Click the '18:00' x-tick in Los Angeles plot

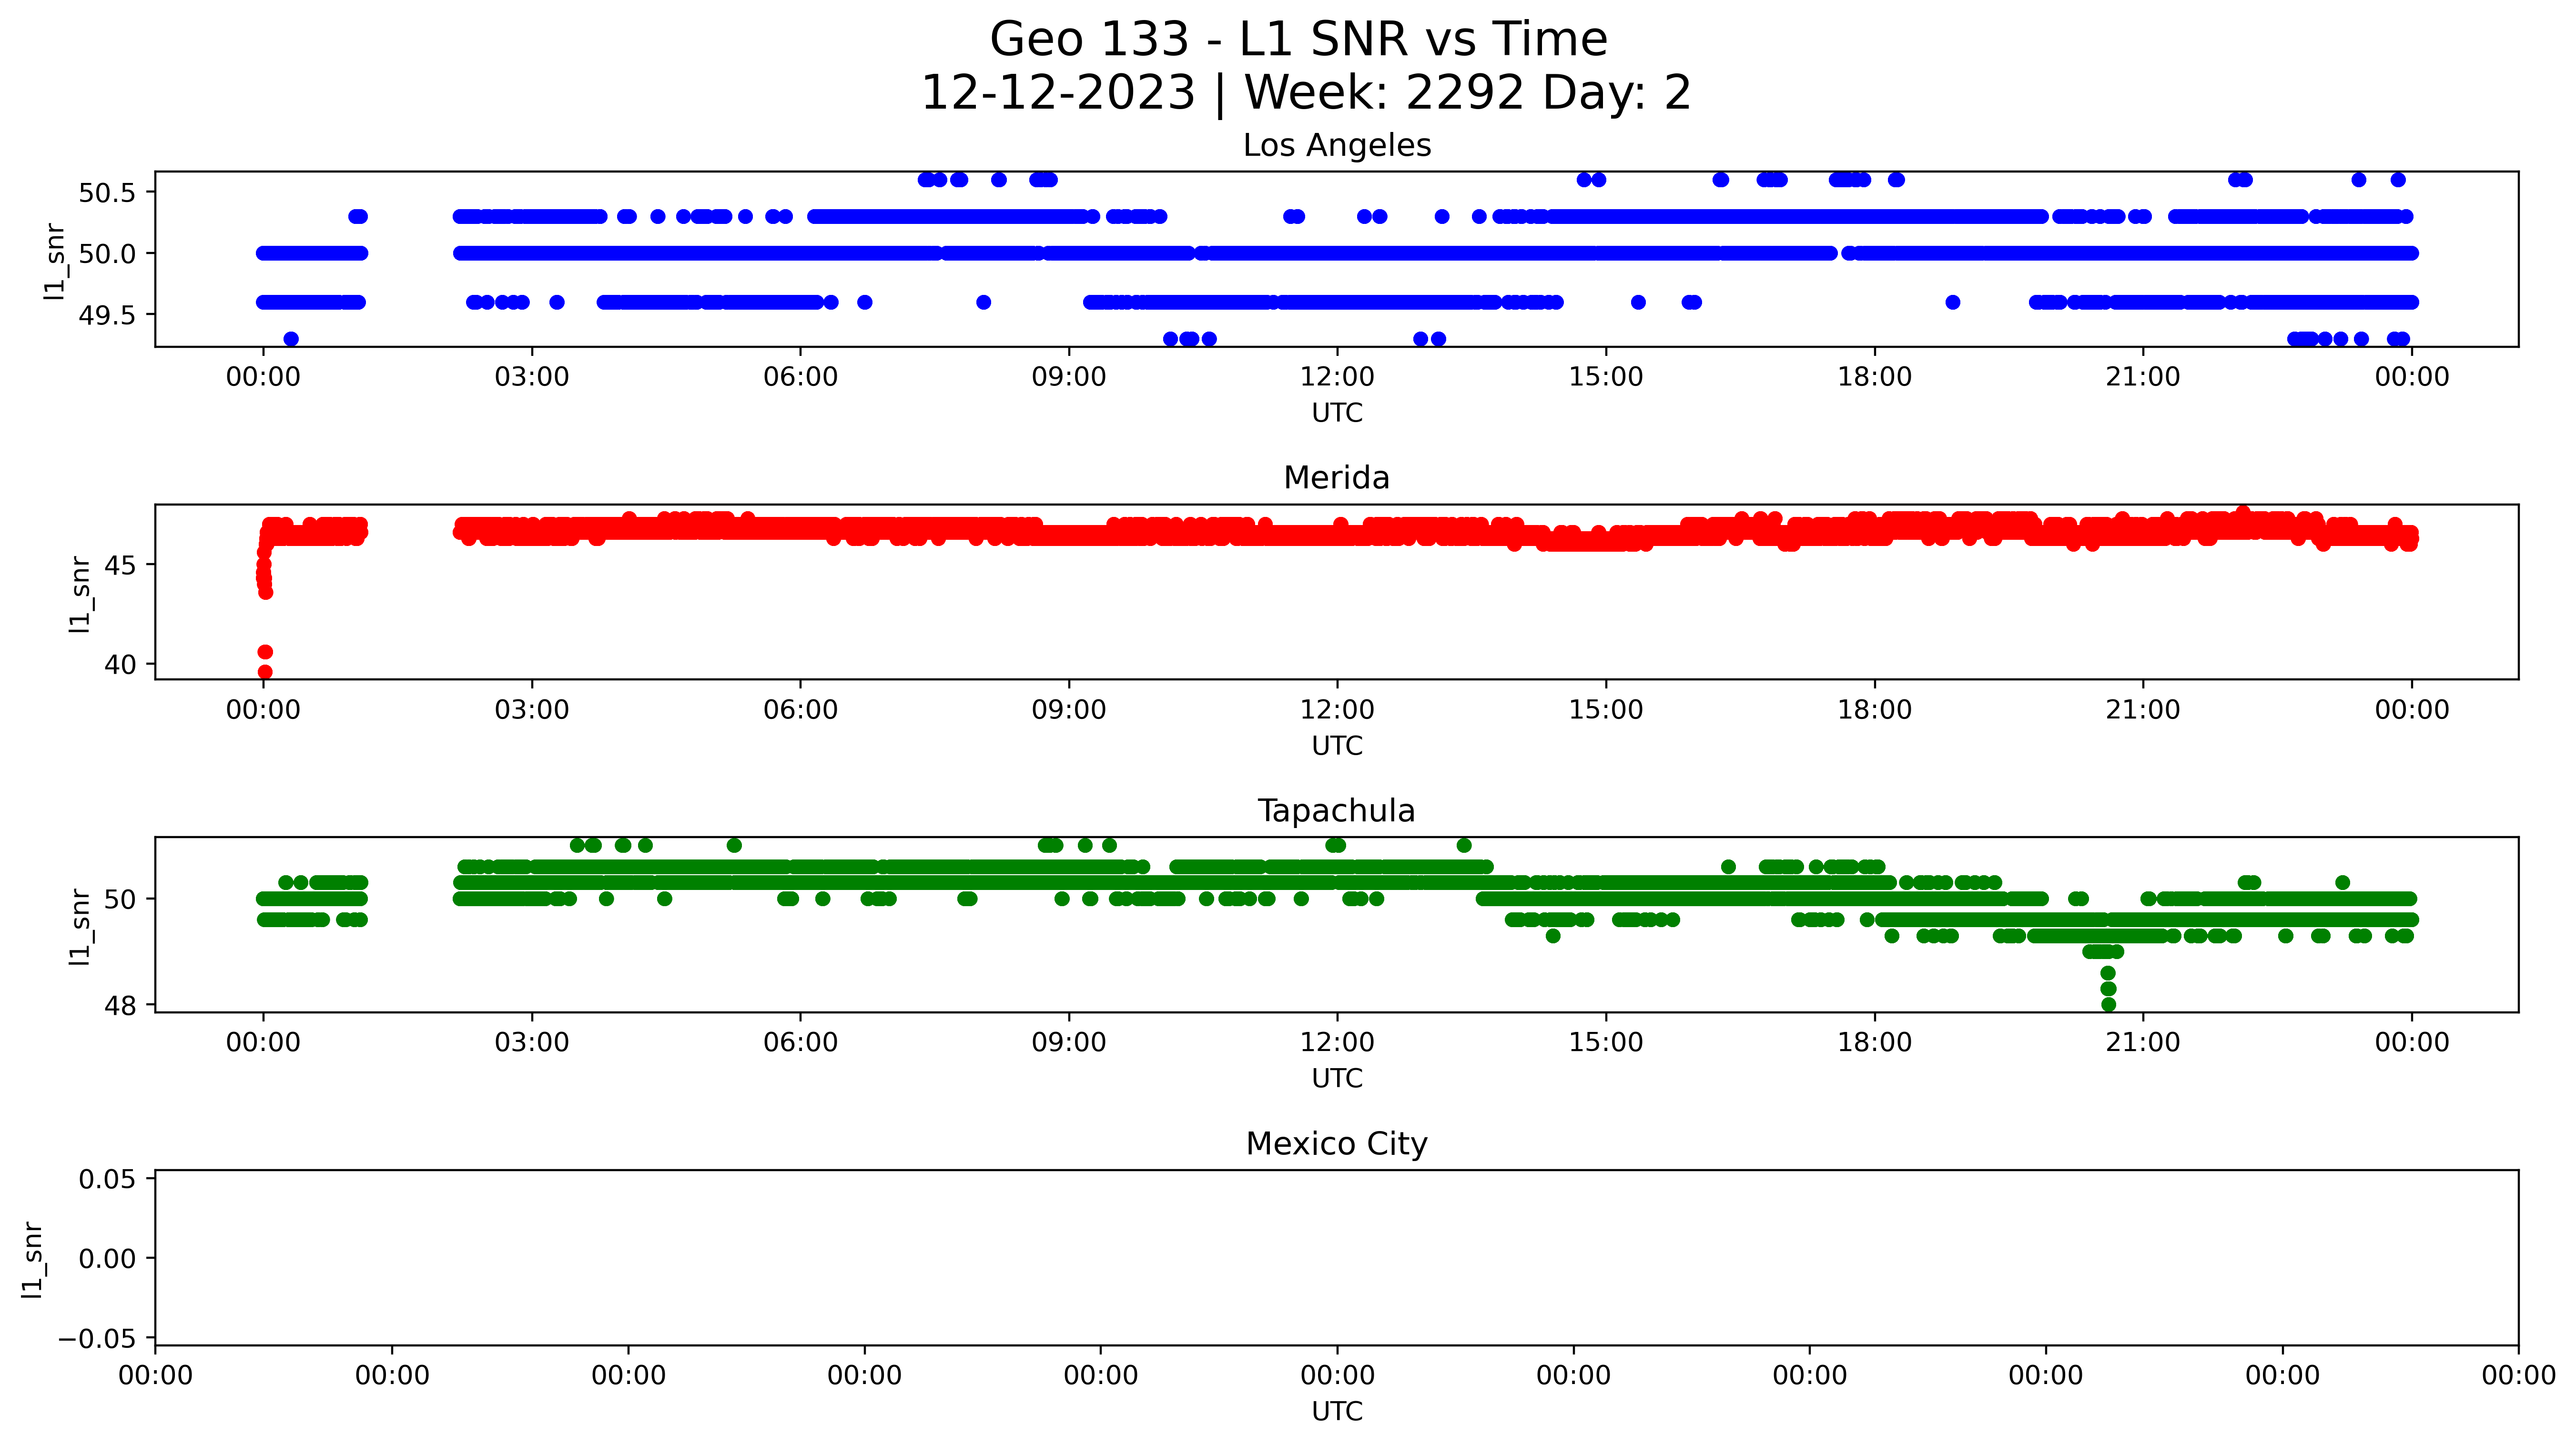tap(1874, 378)
